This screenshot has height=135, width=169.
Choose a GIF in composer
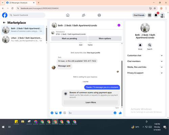point(65,113)
